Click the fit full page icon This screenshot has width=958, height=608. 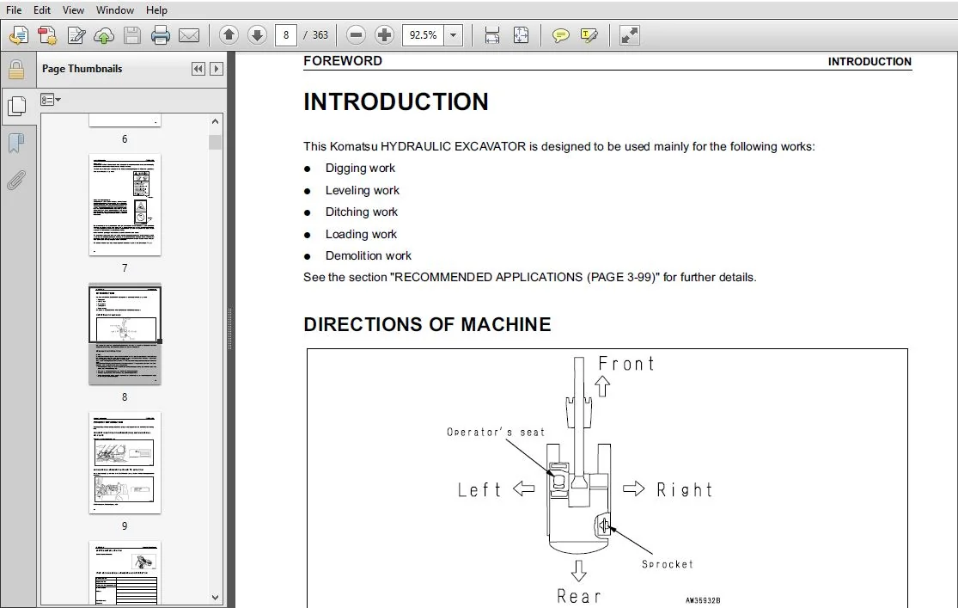coord(522,35)
